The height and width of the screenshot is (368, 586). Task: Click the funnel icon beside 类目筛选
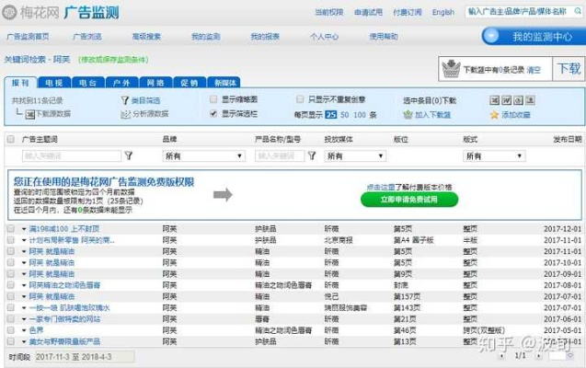[x=125, y=100]
